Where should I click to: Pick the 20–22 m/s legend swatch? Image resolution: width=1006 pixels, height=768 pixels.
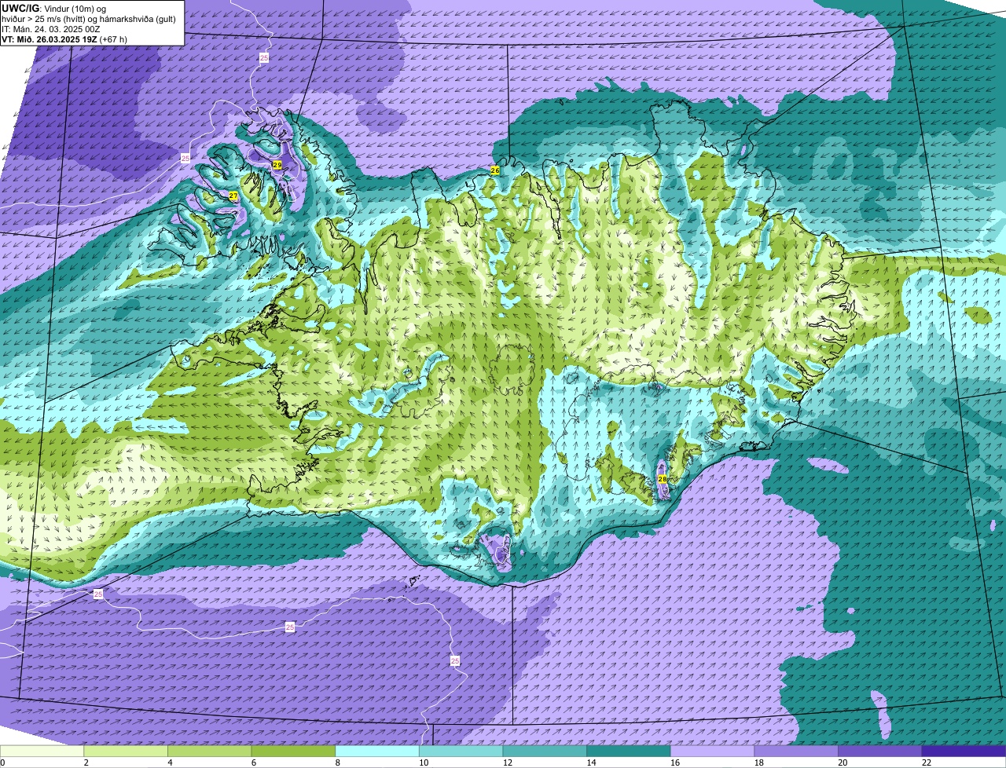coord(880,751)
